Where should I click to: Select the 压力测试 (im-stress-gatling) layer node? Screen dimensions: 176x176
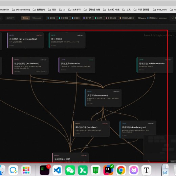(25, 40)
